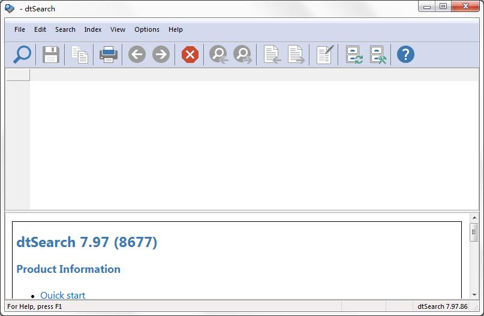Screen dimensions: 484x316
Task: Maximize the dtSearch window
Action: 443,7
